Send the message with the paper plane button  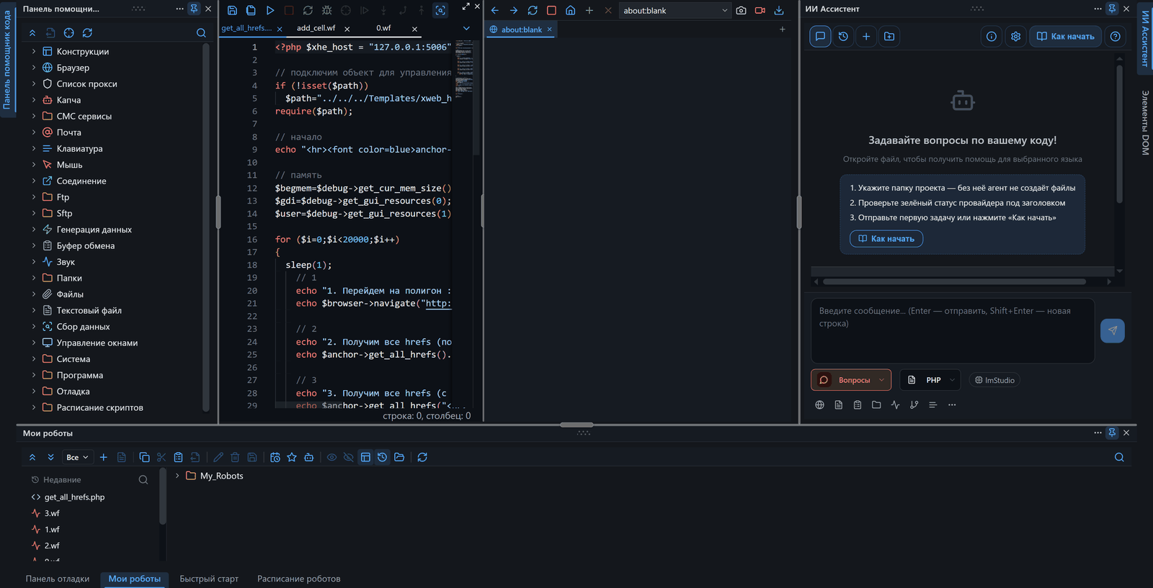(1113, 330)
